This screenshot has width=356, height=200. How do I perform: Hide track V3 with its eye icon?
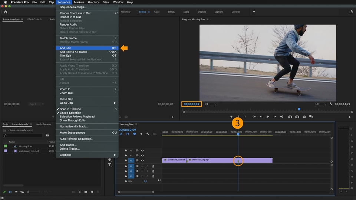tap(142, 151)
